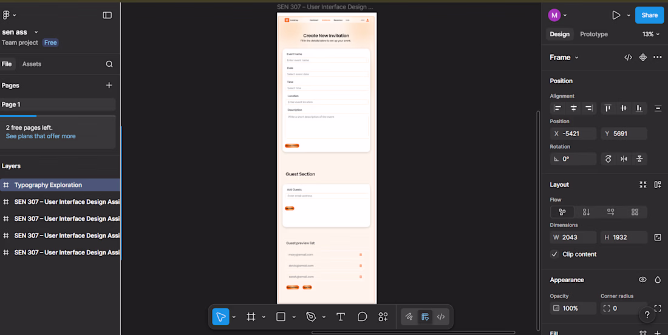Open the Frame more options ellipsis
The image size is (668, 335).
pyautogui.click(x=657, y=58)
